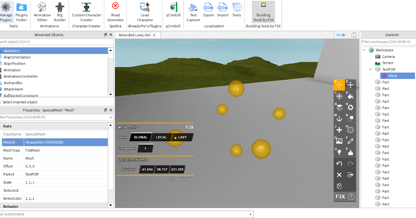The width and height of the screenshot is (416, 218).
Task: Open Filter Properties dropdown arrow
Action: [111, 117]
